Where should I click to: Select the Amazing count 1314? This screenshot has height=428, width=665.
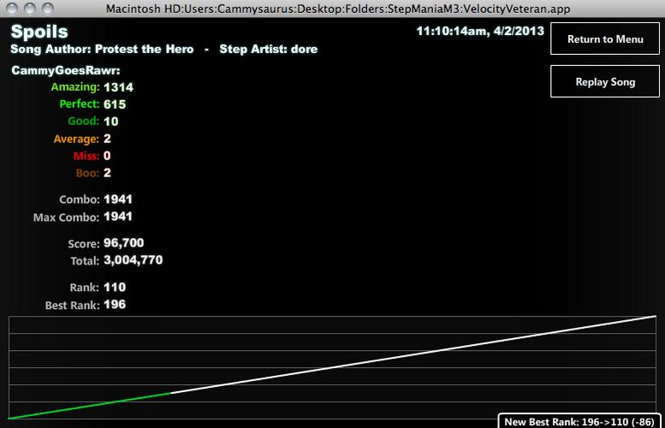point(118,87)
